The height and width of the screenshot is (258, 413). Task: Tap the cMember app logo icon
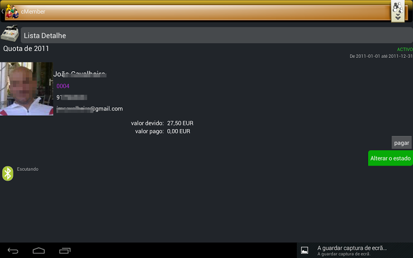click(12, 11)
